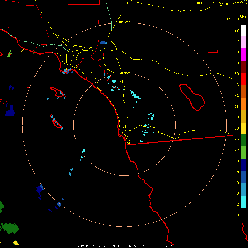Viewport: 248px width, 248px height.
Task: Click the light green echo near the top-left coast
Action: [10, 54]
